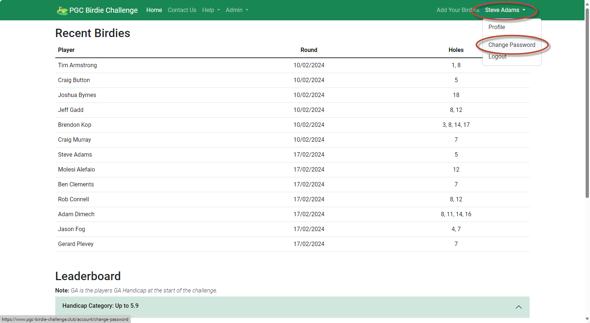Click the Round column header
This screenshot has width=590, height=323.
308,50
